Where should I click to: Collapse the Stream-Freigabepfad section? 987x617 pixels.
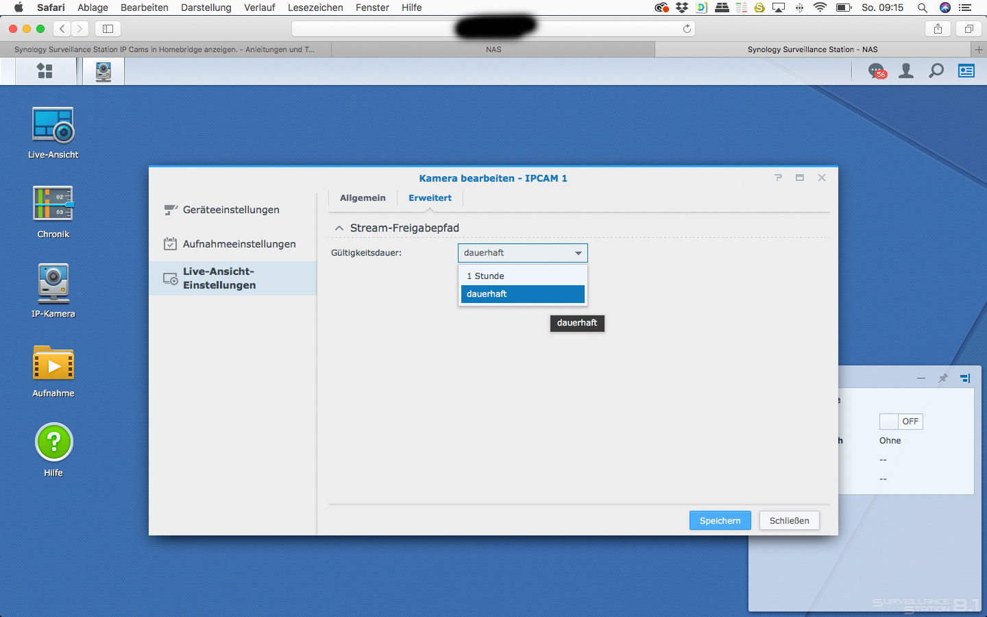339,228
